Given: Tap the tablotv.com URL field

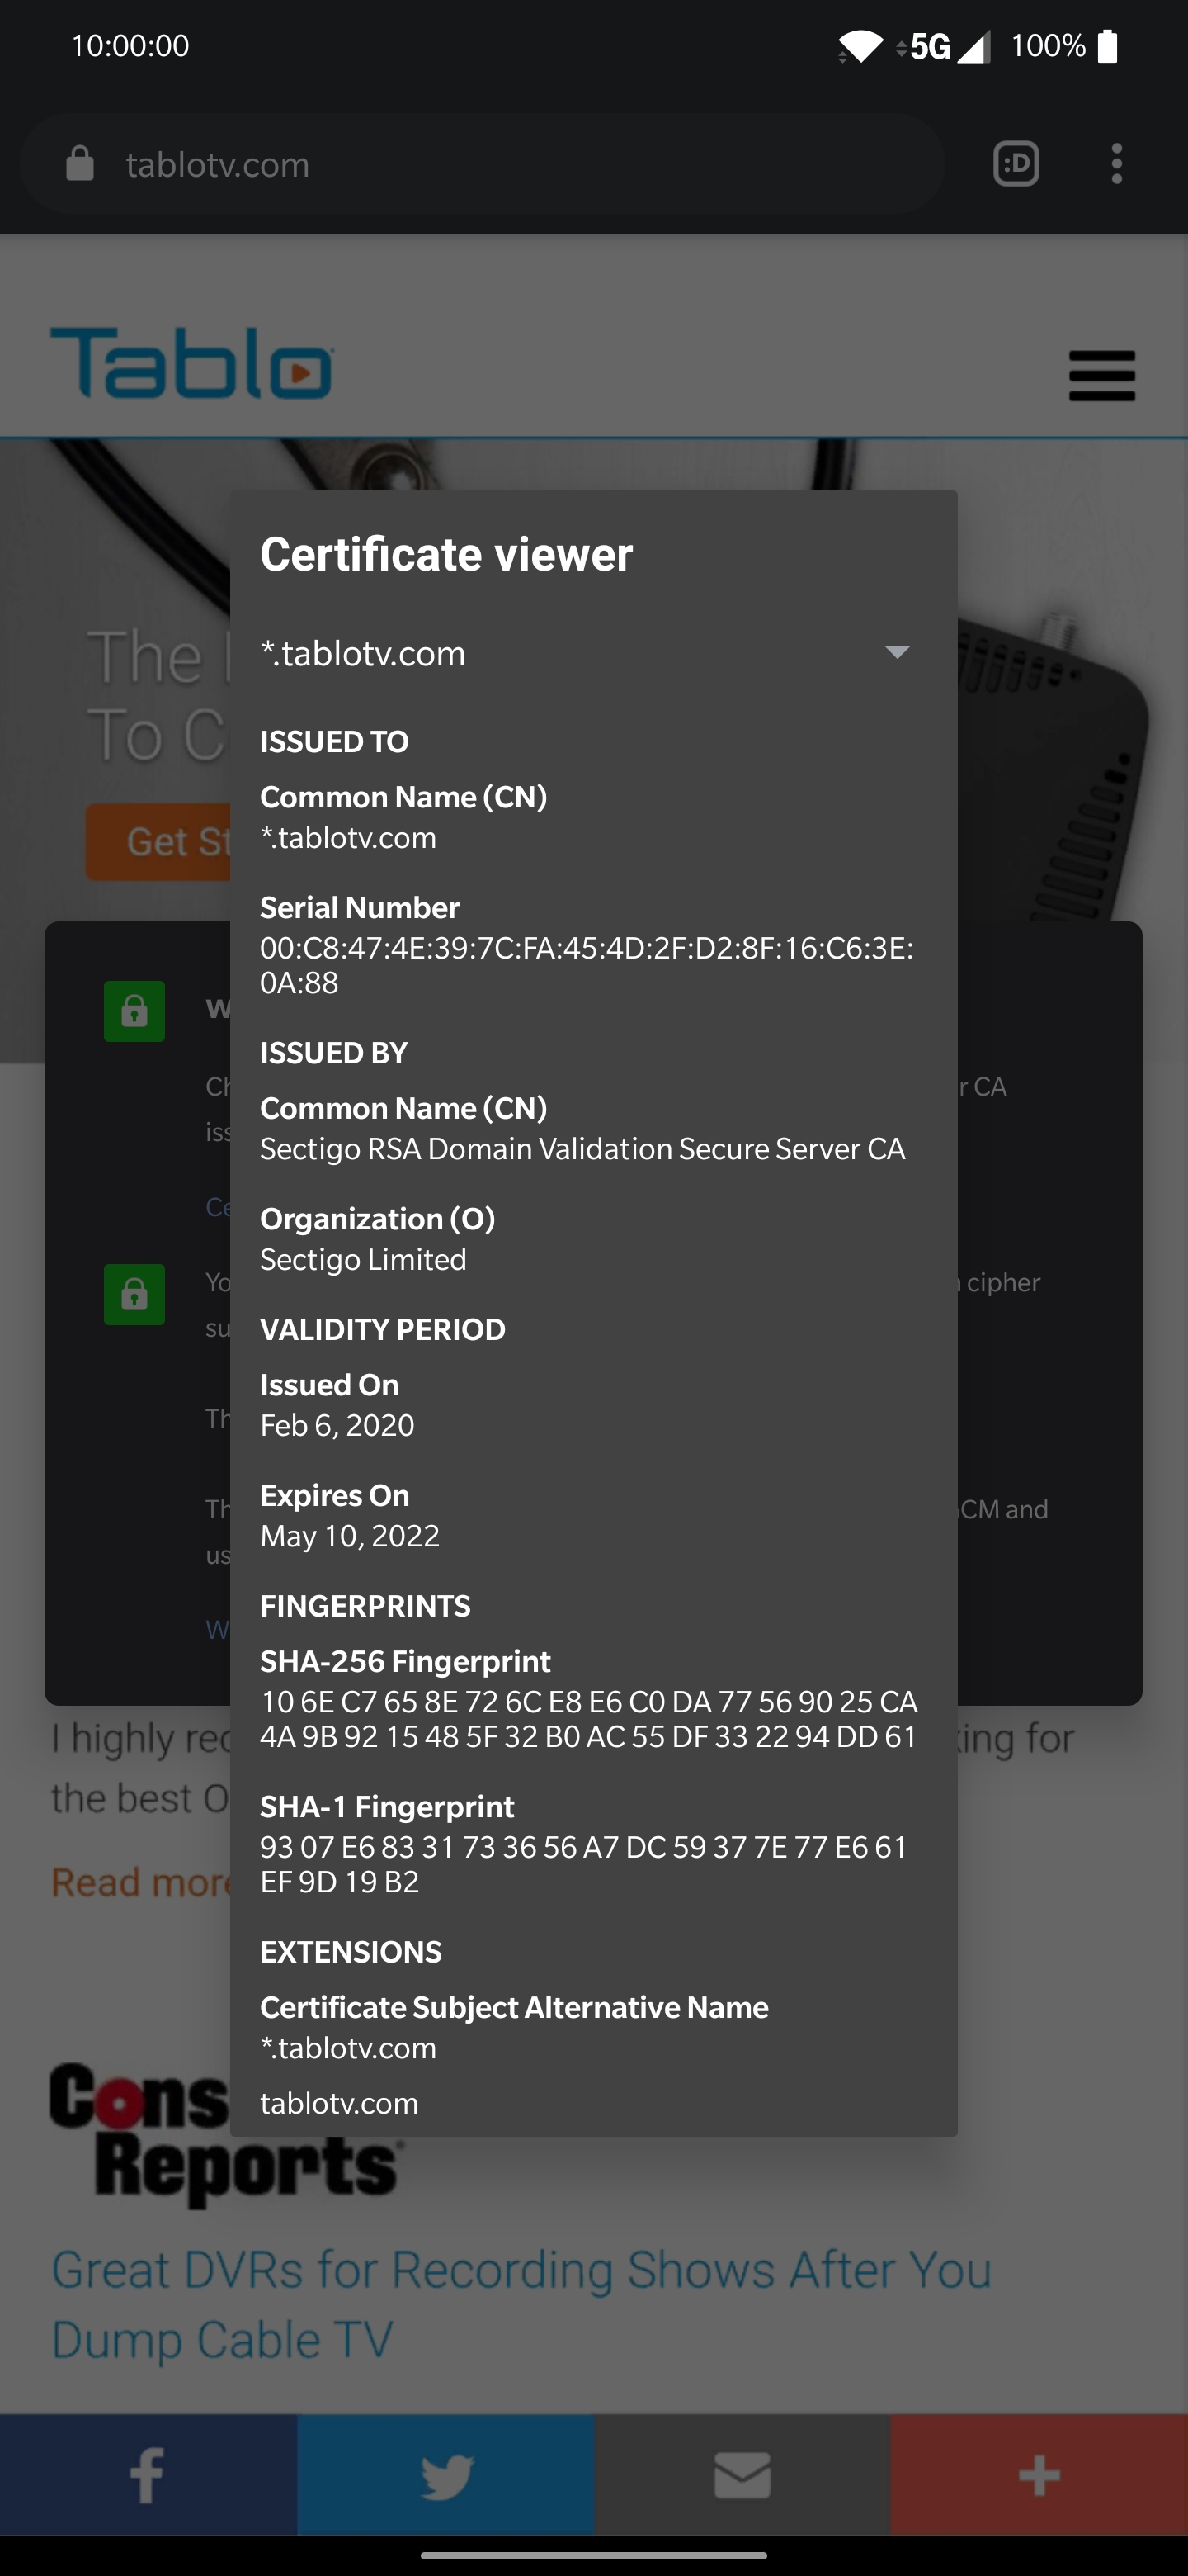Looking at the screenshot, I should pyautogui.click(x=482, y=164).
